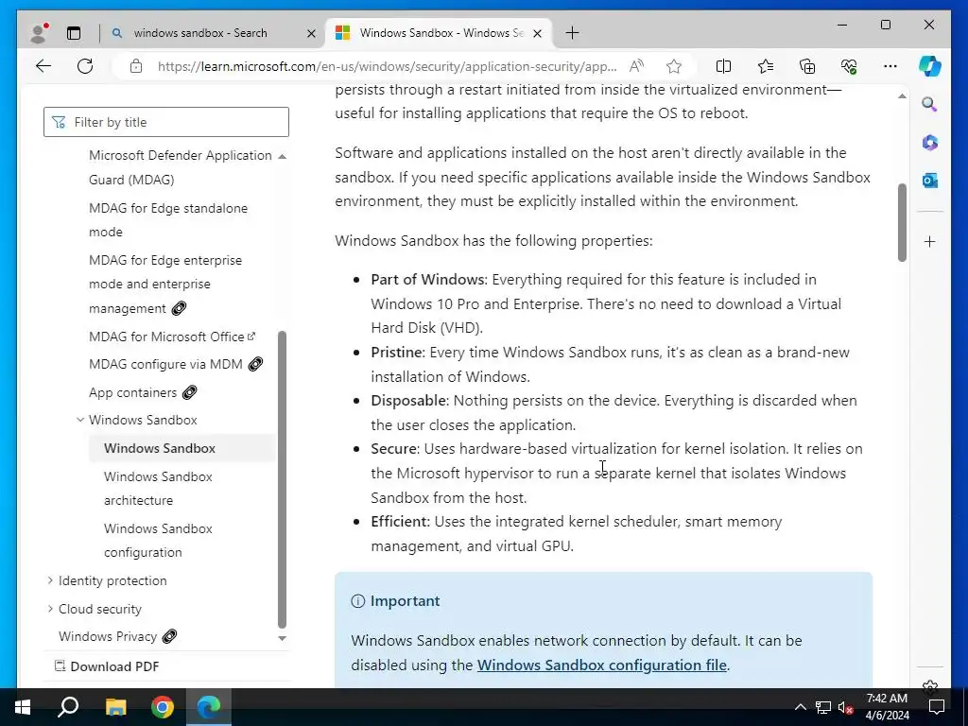Open MDAG configure via MDM
This screenshot has width=968, height=726.
pos(175,364)
